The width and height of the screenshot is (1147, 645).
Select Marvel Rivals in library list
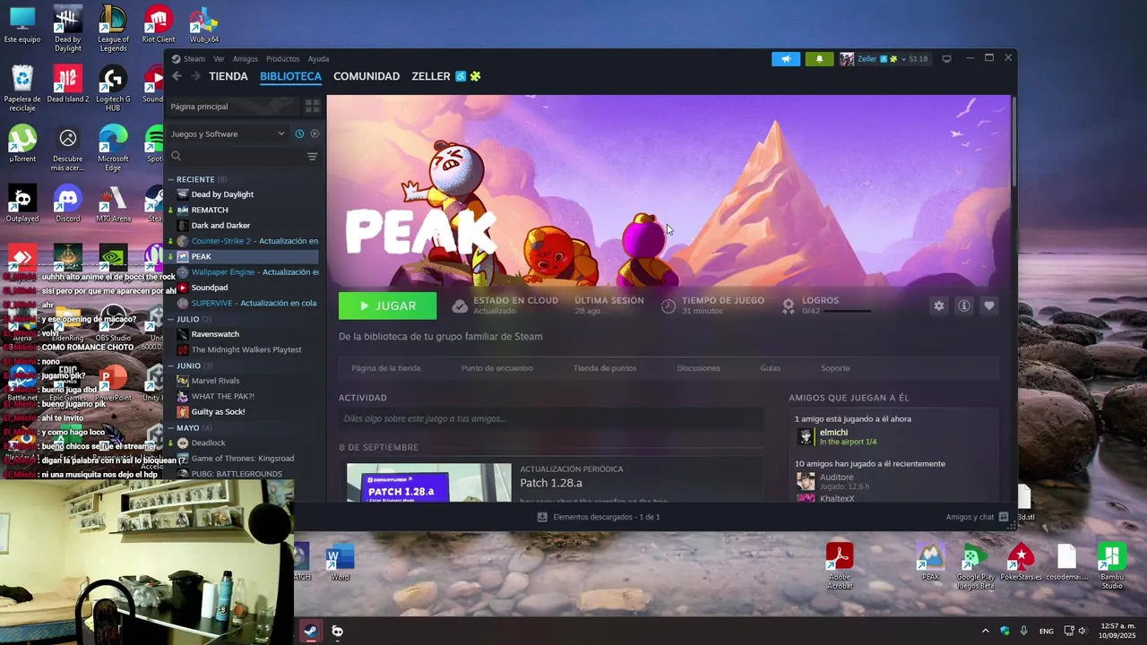pos(215,381)
